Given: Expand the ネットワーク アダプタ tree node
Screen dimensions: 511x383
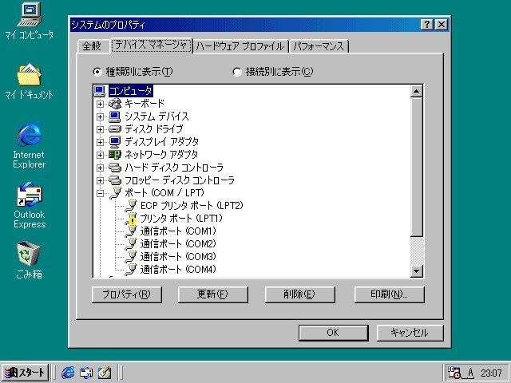Looking at the screenshot, I should 101,155.
